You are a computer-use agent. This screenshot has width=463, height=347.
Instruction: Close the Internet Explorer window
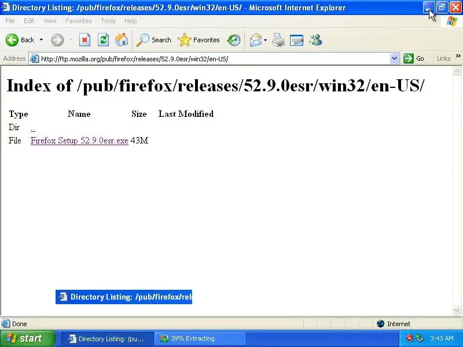point(455,8)
